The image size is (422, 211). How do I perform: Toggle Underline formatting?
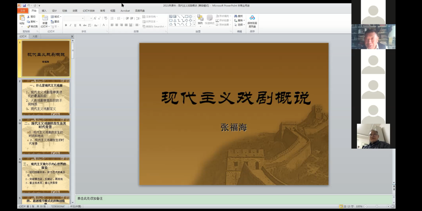click(75, 25)
